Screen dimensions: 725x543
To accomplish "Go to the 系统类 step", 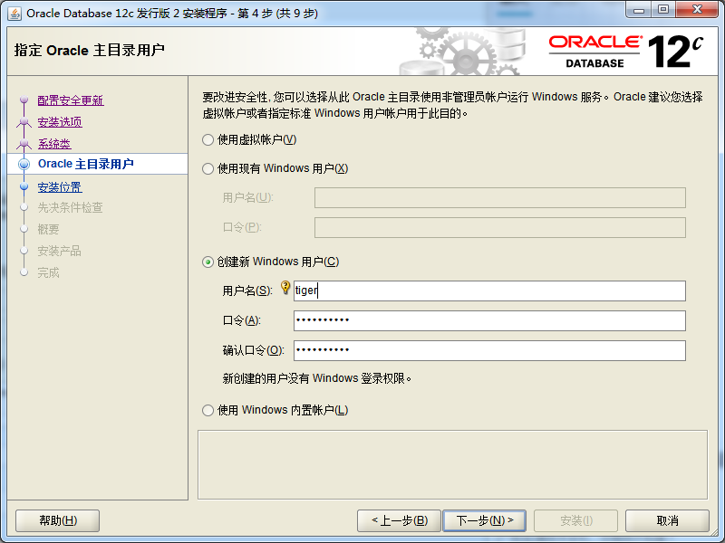I will point(54,144).
